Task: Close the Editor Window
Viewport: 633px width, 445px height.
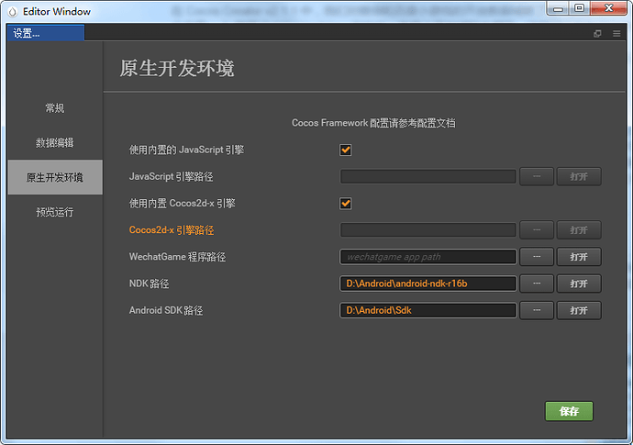Action: pos(608,8)
